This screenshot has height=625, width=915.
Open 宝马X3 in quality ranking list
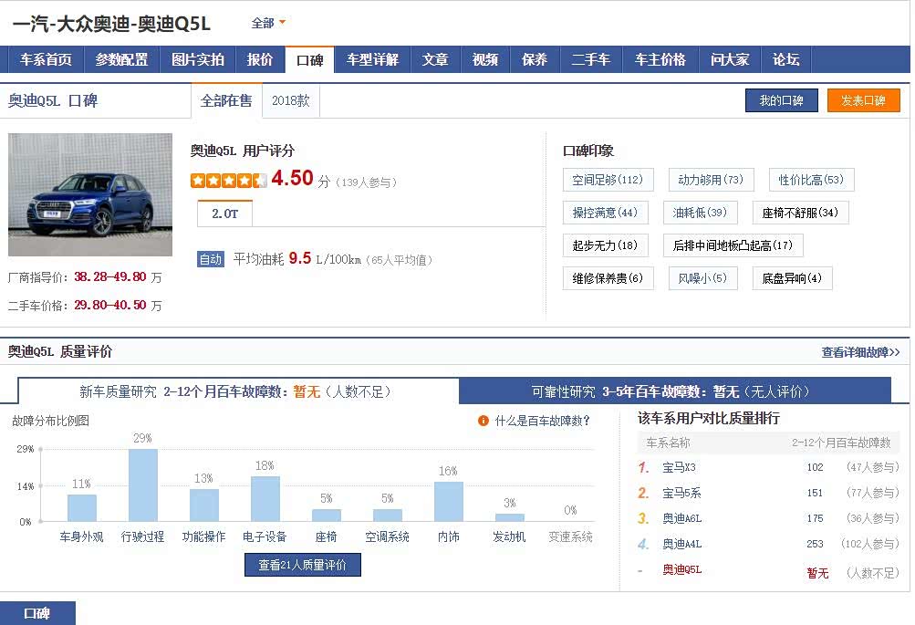tap(679, 467)
